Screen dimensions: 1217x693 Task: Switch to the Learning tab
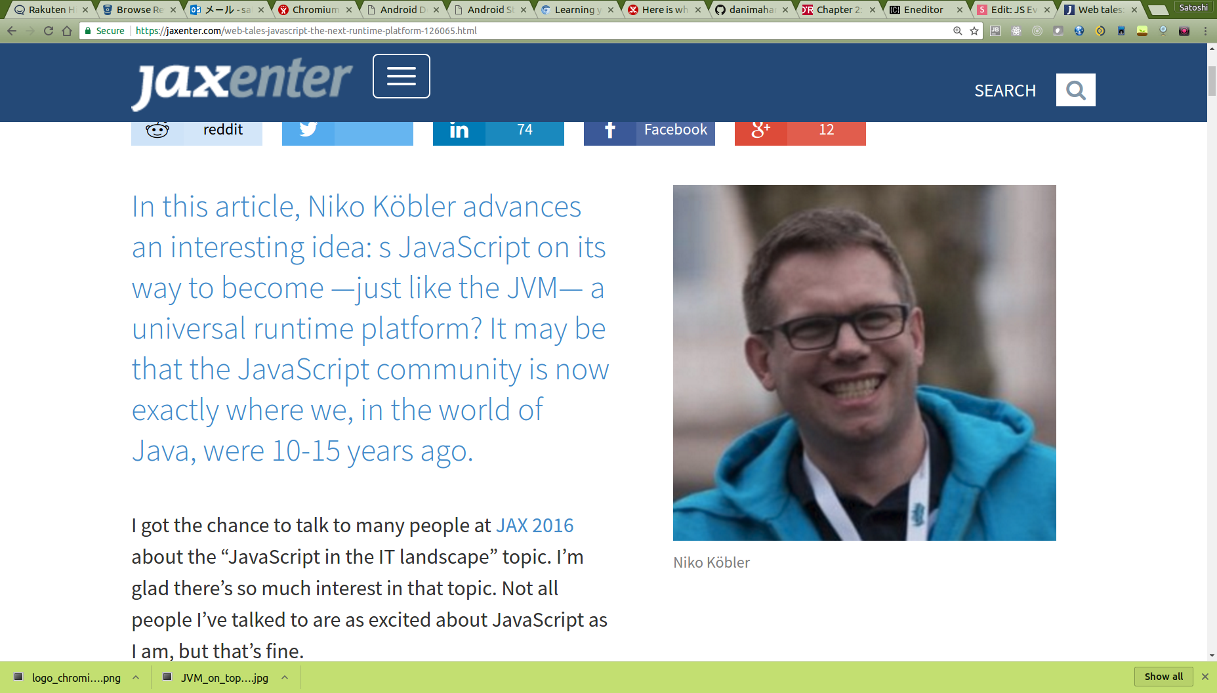coord(577,10)
